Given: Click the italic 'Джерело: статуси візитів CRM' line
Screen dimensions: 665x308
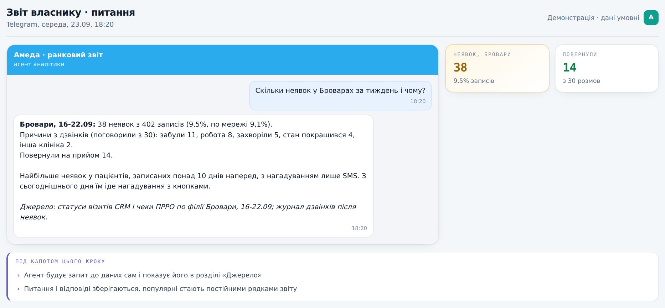Looking at the screenshot, I should [x=188, y=212].
